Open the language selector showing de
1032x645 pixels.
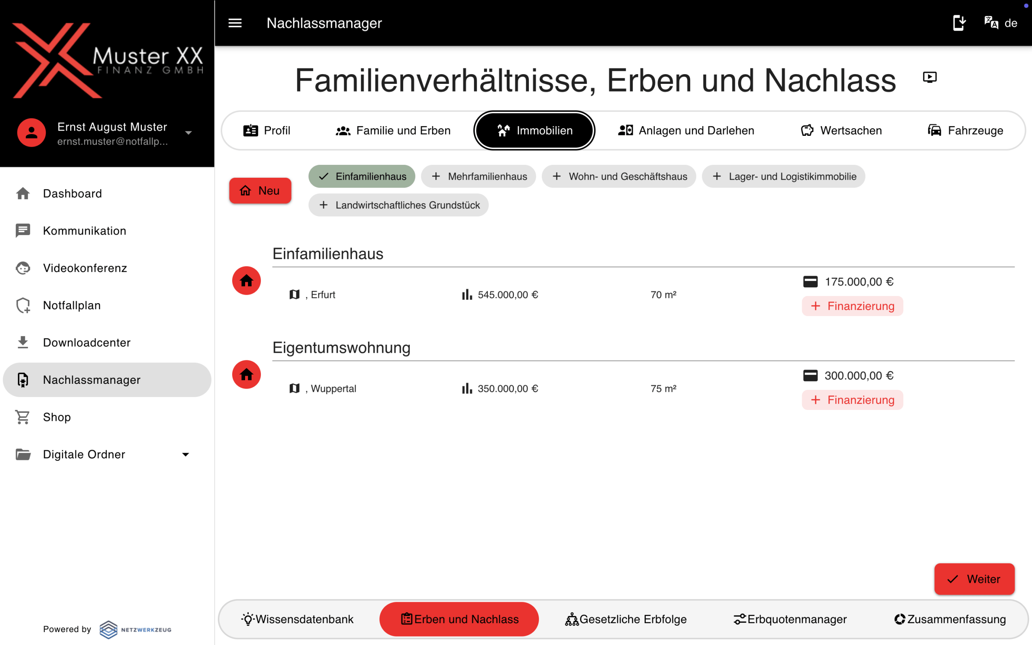point(1001,23)
